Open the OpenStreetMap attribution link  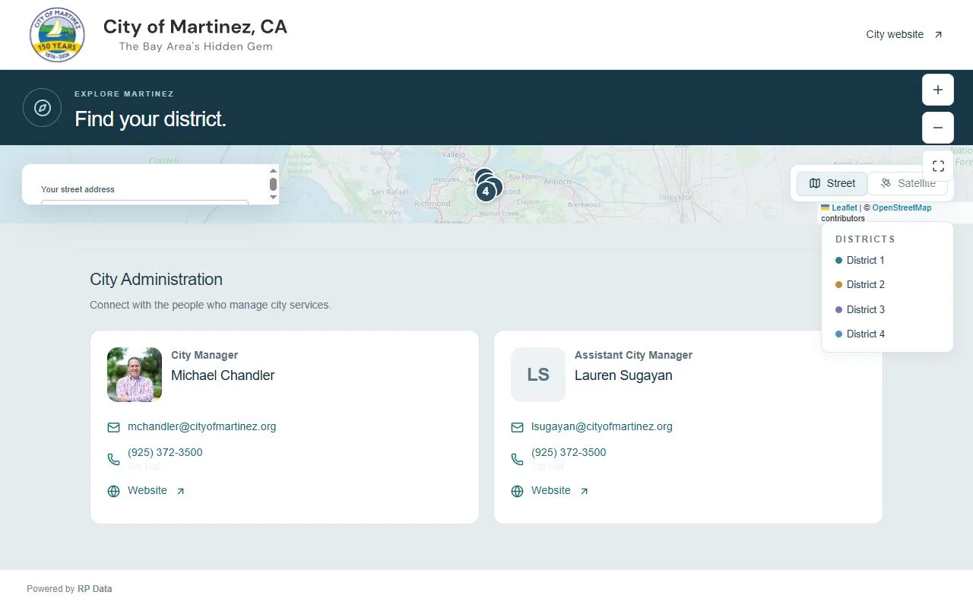902,207
